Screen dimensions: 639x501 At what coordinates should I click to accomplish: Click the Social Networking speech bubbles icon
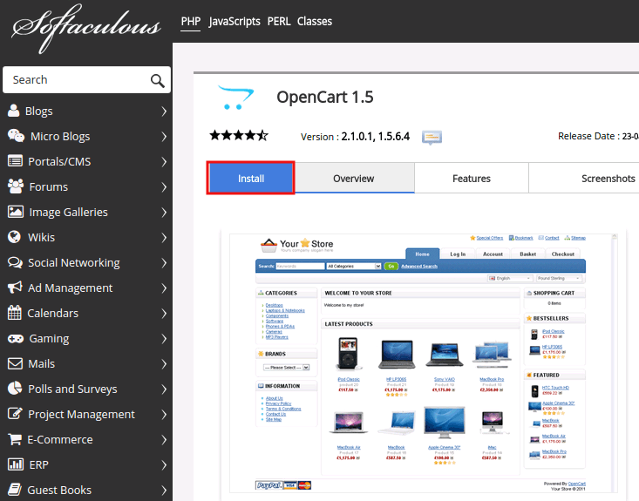coord(15,262)
